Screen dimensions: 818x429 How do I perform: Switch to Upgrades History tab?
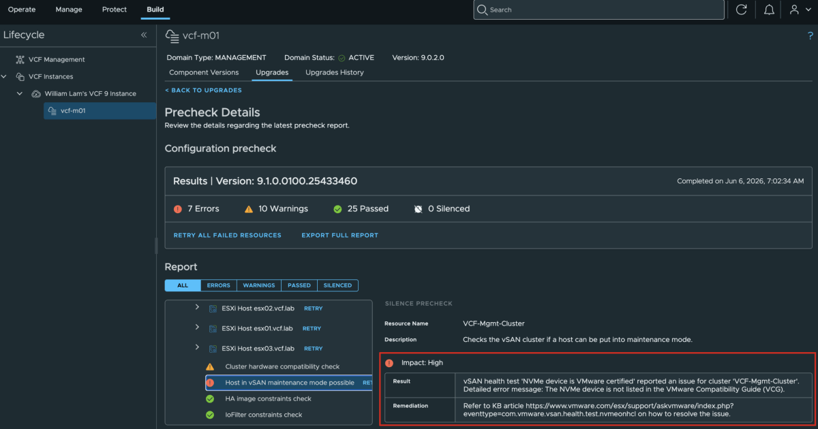point(335,72)
